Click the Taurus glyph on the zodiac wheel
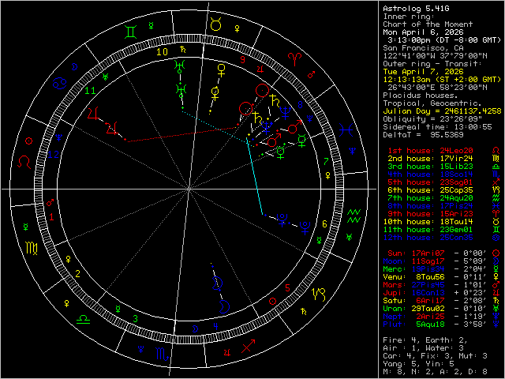The image size is (505, 379). tap(216, 26)
